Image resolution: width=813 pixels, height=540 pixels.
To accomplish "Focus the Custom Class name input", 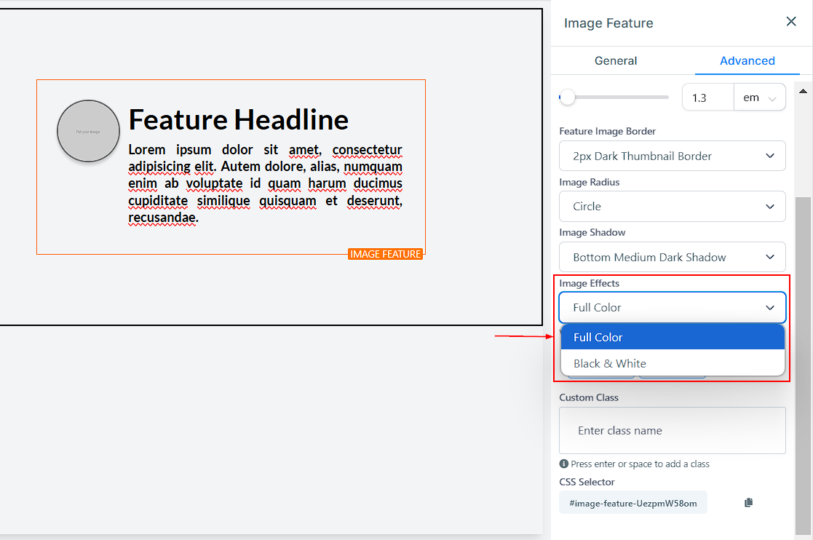I will point(672,430).
